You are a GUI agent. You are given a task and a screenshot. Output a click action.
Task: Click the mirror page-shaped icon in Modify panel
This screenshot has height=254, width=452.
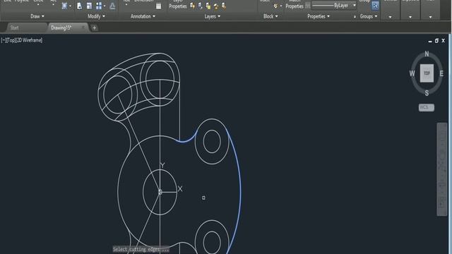click(79, 6)
